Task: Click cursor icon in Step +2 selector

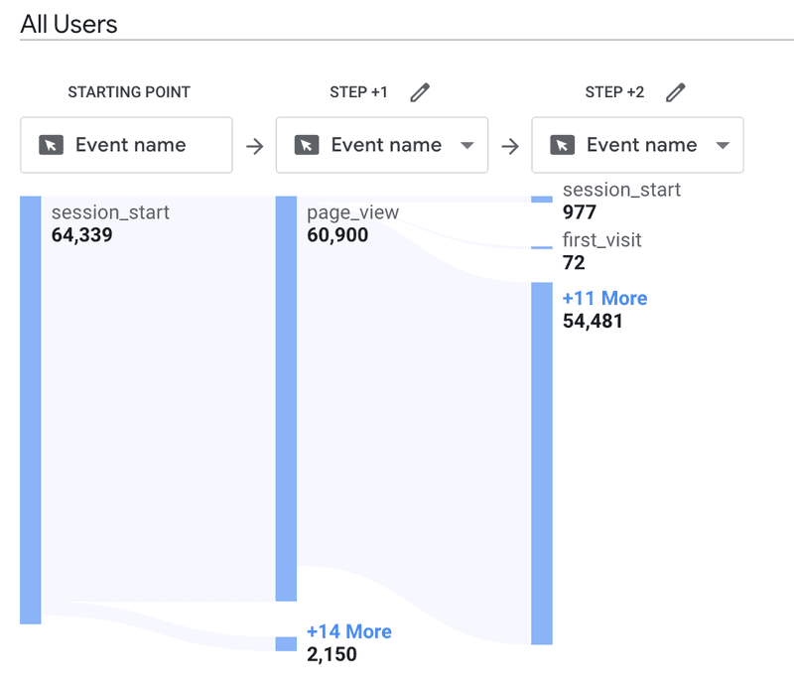Action: coord(563,145)
